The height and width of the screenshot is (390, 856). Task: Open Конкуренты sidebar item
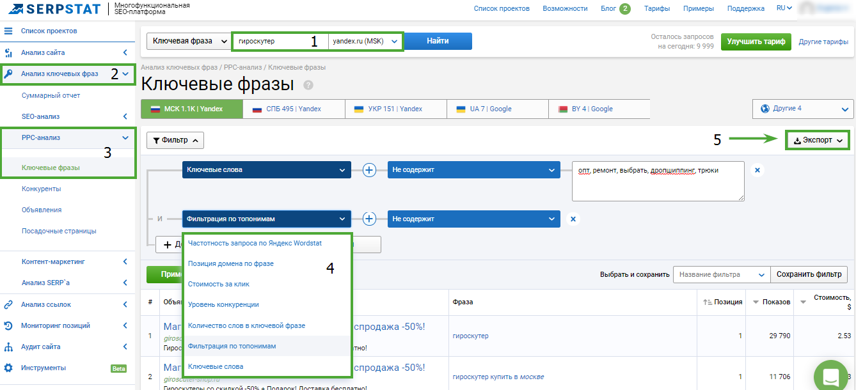[x=41, y=189]
